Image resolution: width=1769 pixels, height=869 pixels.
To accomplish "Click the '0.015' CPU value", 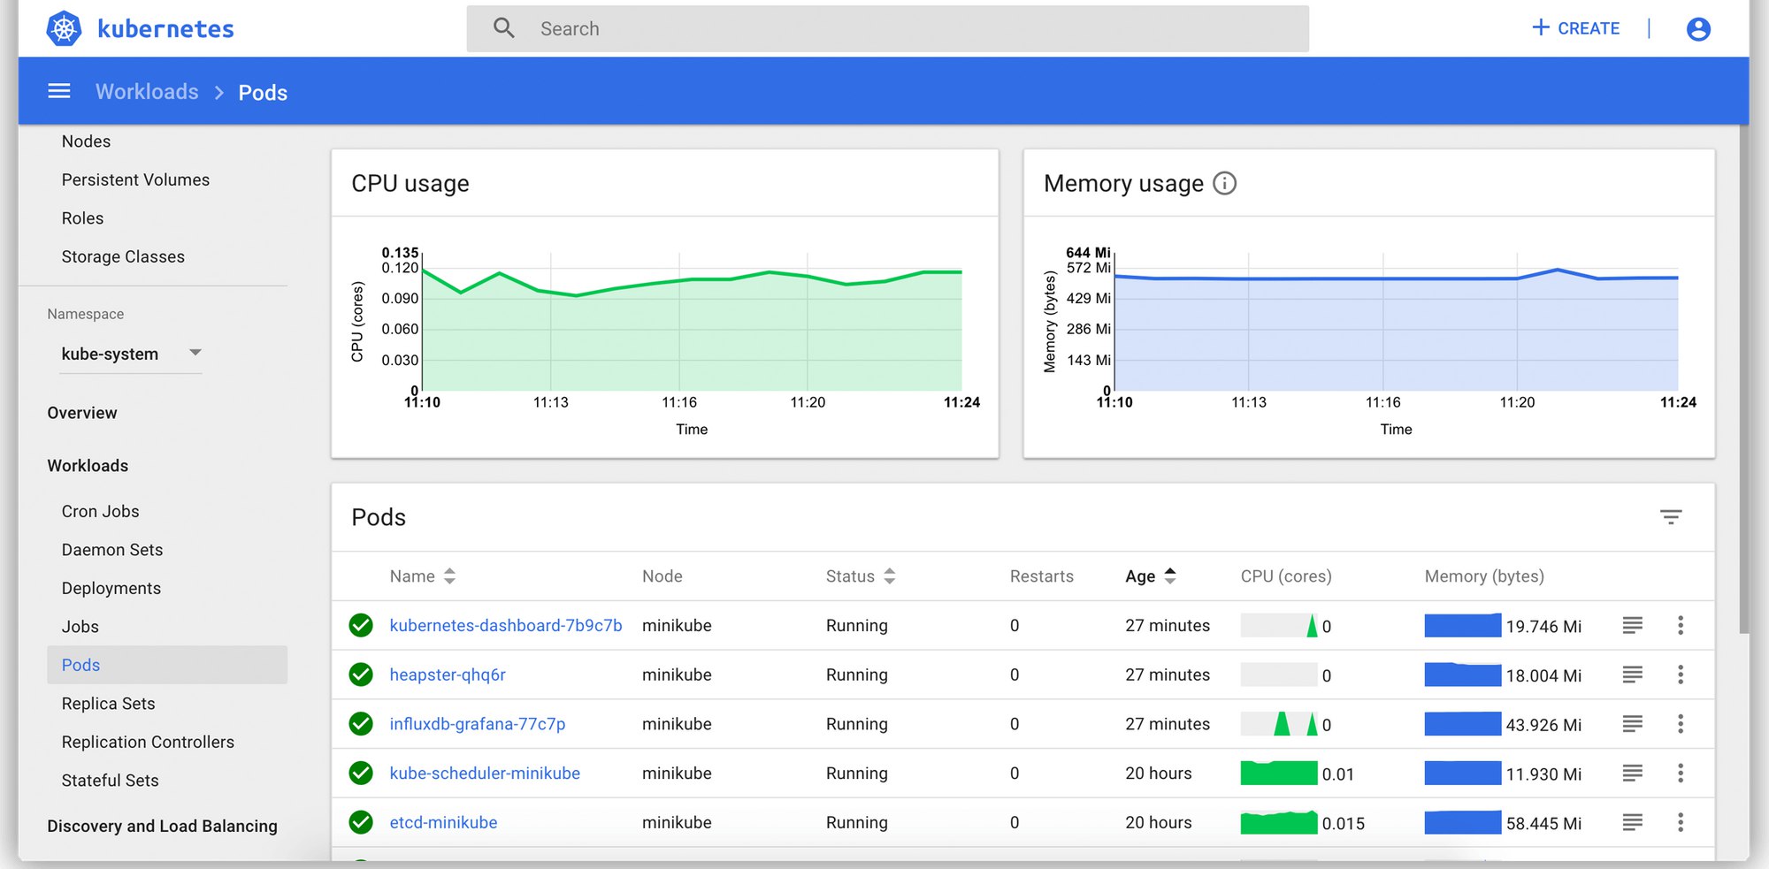I will point(1343,824).
